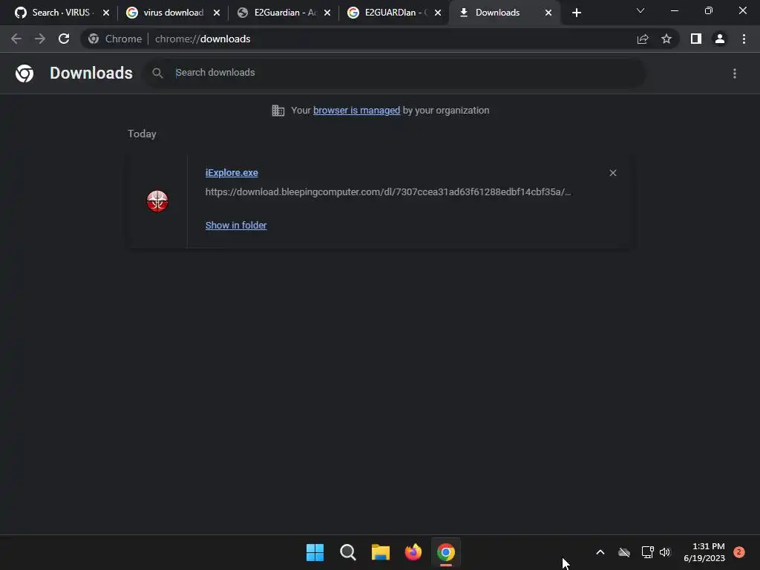
Task: Reload the downloads page
Action: coord(64,39)
